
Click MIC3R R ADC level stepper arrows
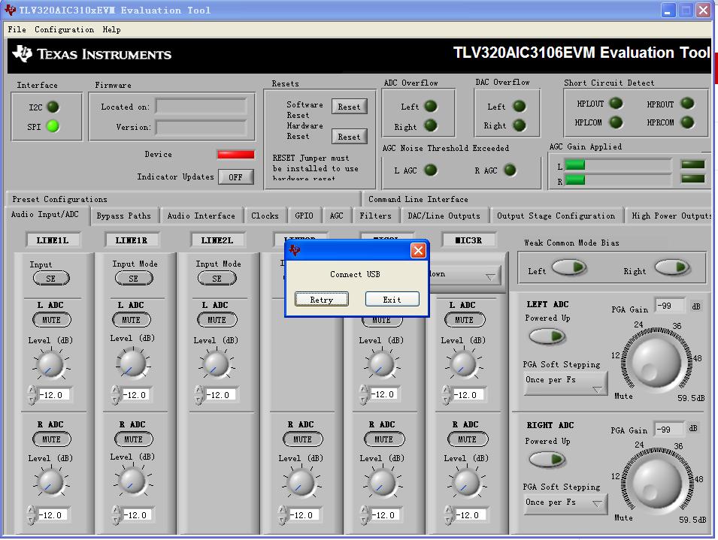click(x=448, y=515)
